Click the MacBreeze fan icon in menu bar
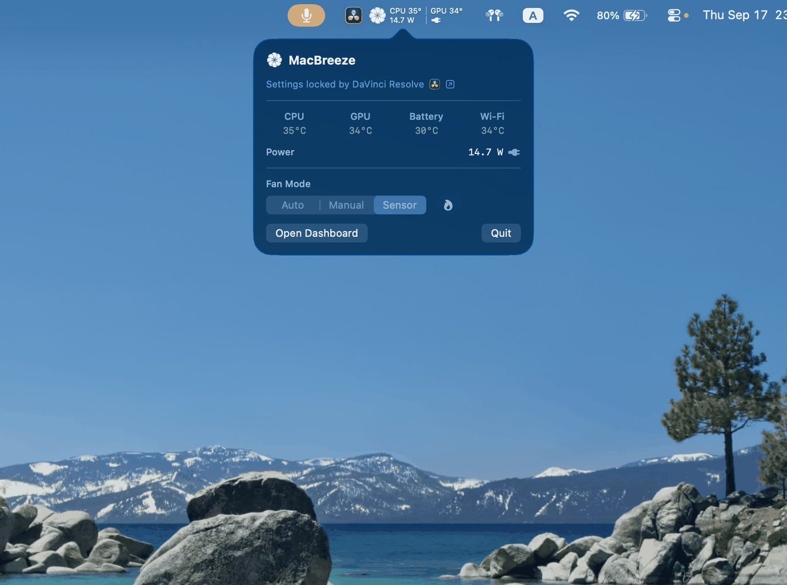This screenshot has width=787, height=585. pyautogui.click(x=378, y=15)
